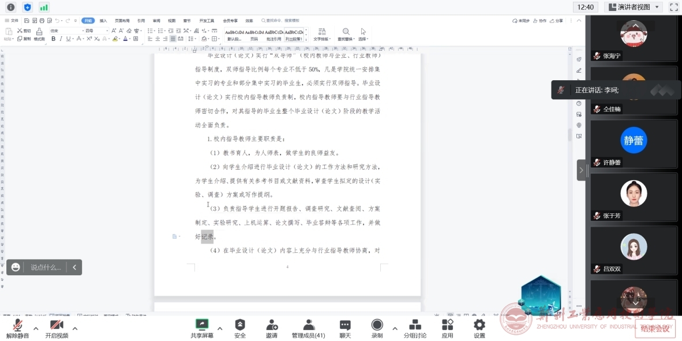Viewport: 682px width, 341px height.
Task: Start screen sharing via 共享屏幕
Action: point(202,328)
